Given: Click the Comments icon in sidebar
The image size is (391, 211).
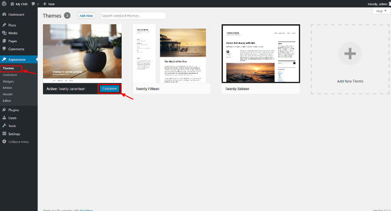Looking at the screenshot, I should point(4,49).
